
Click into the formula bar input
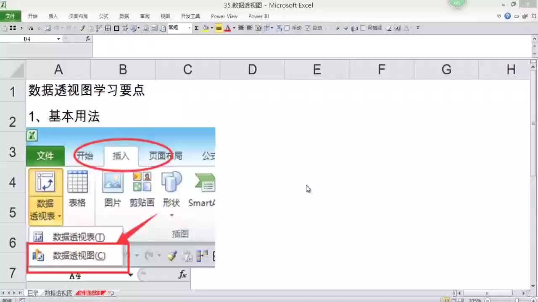(311, 46)
